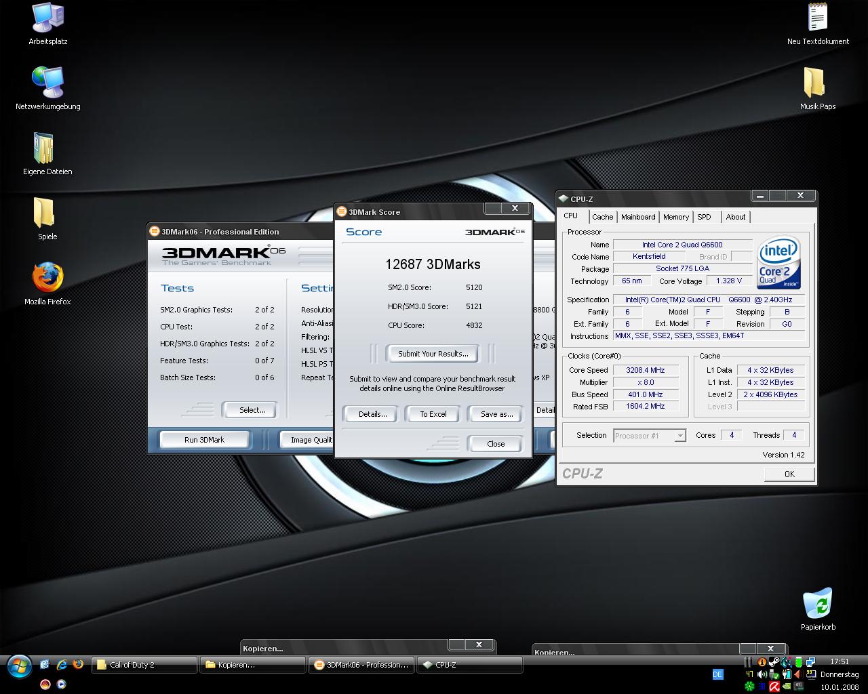Click the Core Speed 3208.4 MHz field
This screenshot has width=868, height=694.
[x=646, y=370]
